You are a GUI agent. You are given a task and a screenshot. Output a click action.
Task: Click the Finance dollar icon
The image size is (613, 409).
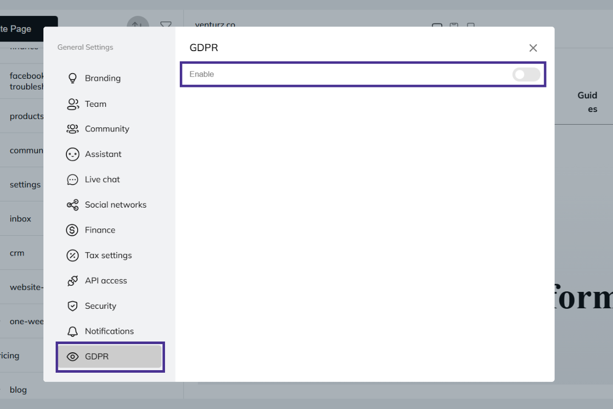73,230
